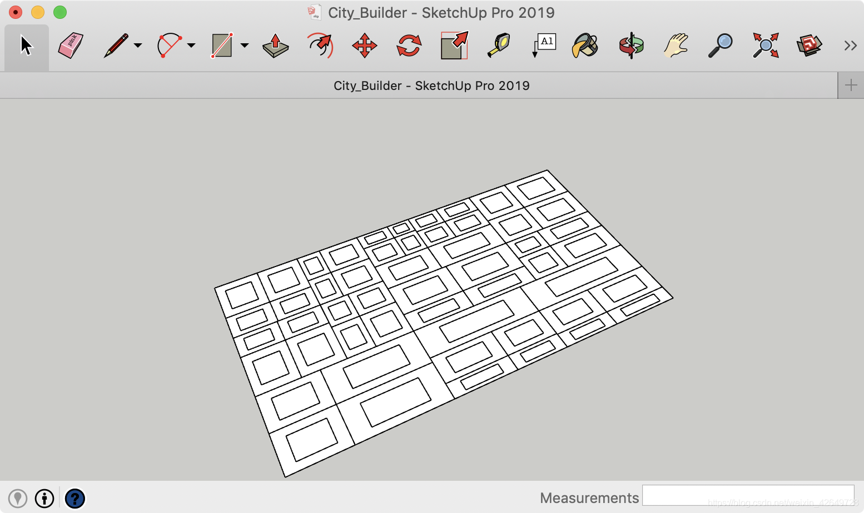The height and width of the screenshot is (513, 864).
Task: Activate the Push/Pull tool
Action: 276,46
